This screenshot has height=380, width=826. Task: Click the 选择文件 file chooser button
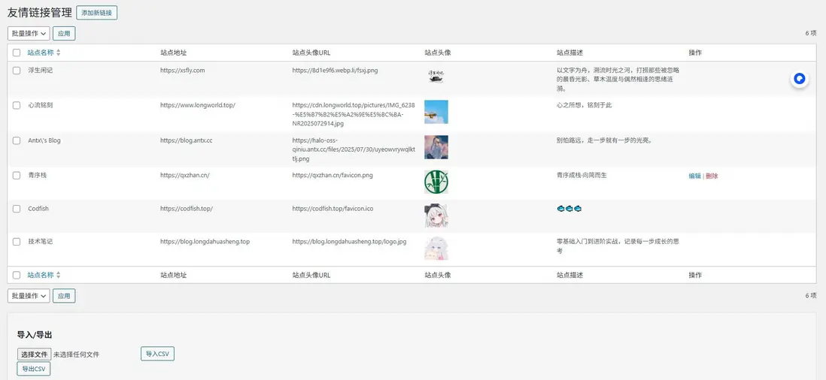35,354
